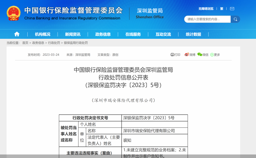Click the 无障碍浏览 link

click(206, 9)
